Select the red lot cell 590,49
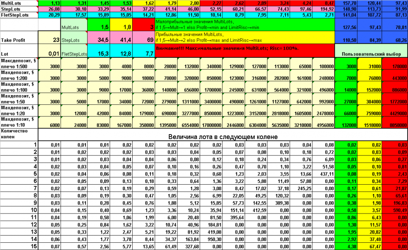This screenshot has width=408, height=250. [x=395, y=210]
